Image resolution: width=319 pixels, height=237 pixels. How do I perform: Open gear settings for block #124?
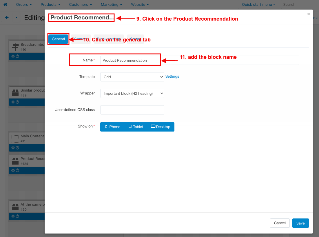[13, 170]
